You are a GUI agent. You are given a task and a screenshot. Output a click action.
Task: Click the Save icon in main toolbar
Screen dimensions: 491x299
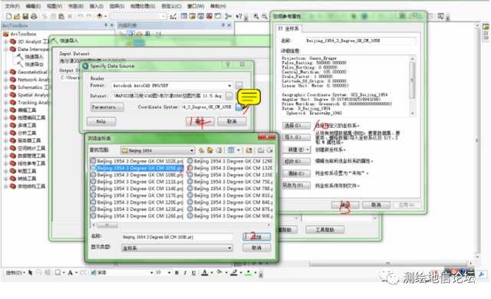(25, 16)
